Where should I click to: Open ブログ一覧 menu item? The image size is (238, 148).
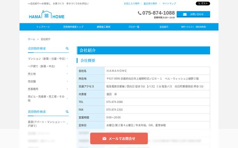pos(134,27)
